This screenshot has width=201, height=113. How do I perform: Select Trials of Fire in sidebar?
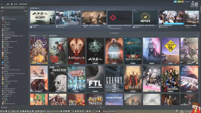(9, 76)
